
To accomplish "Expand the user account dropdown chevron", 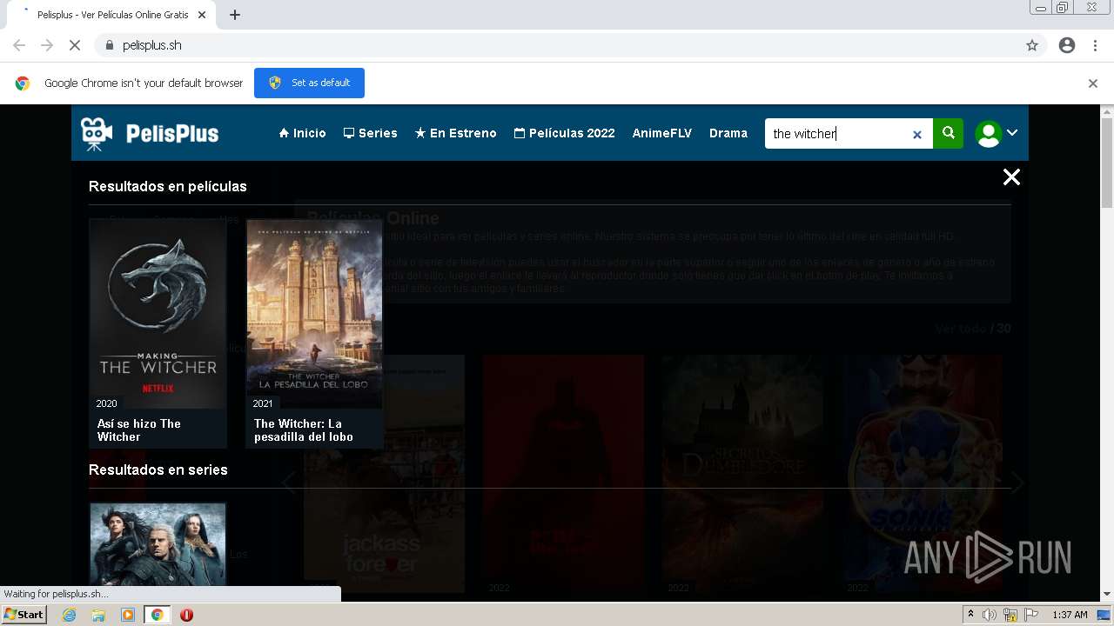I will (1012, 133).
